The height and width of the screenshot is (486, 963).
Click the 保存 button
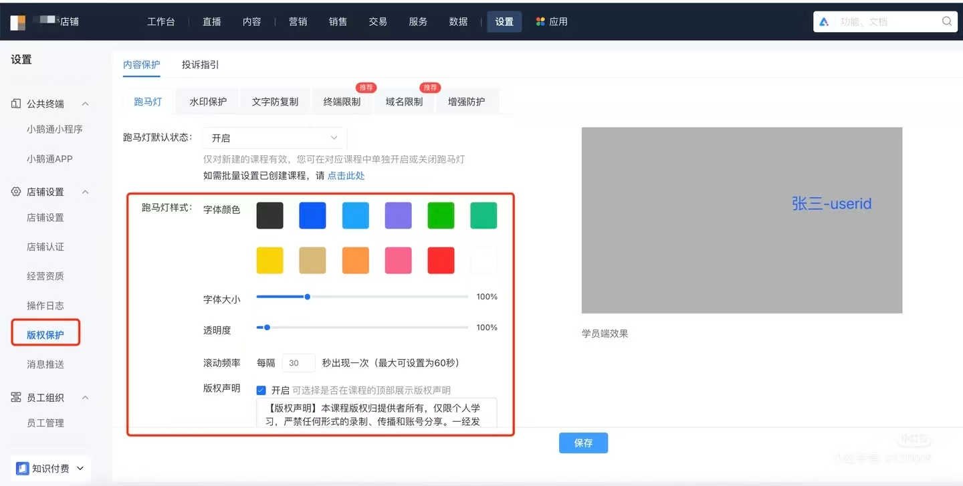click(583, 443)
